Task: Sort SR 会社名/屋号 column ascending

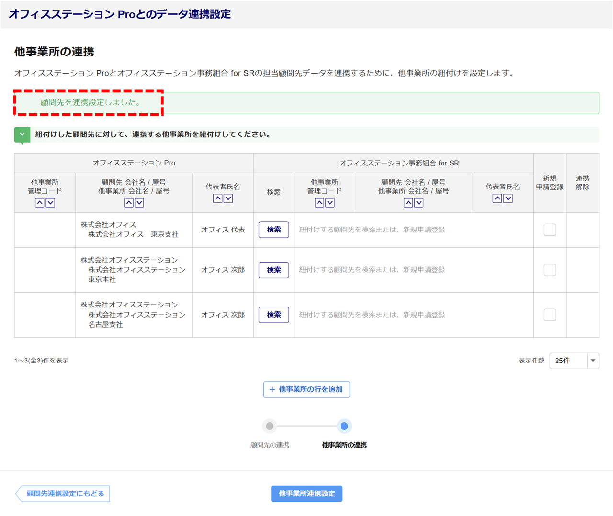Action: 409,203
